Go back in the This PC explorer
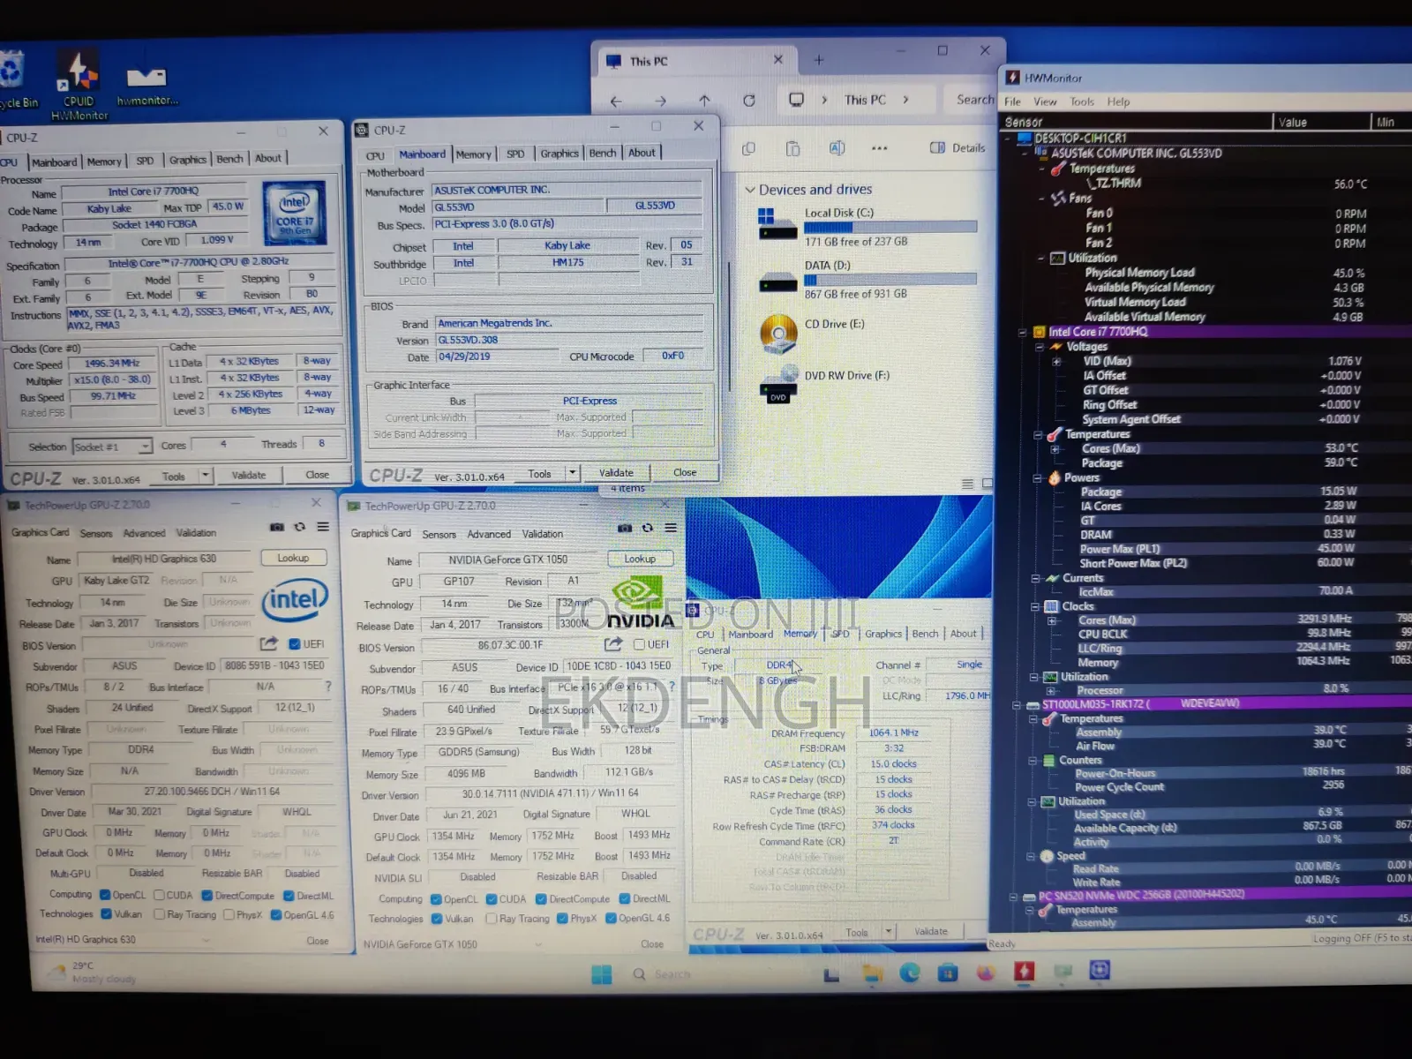The height and width of the screenshot is (1059, 1412). click(616, 101)
